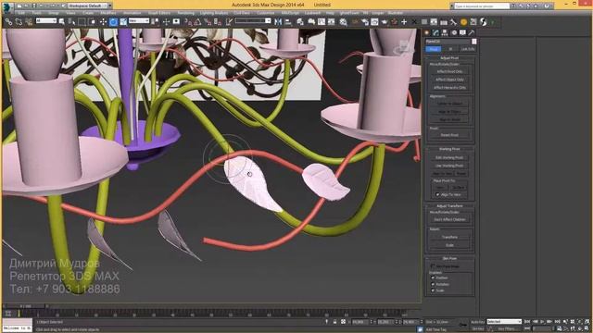Uncheck the Position checkbox under Enabled

click(x=433, y=277)
